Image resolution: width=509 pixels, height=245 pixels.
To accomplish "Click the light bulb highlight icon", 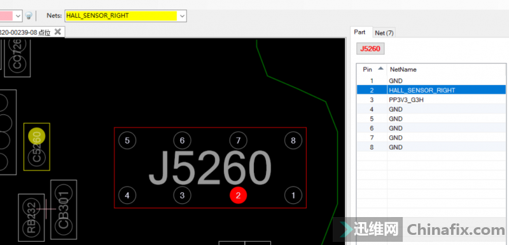I will click(x=29, y=15).
